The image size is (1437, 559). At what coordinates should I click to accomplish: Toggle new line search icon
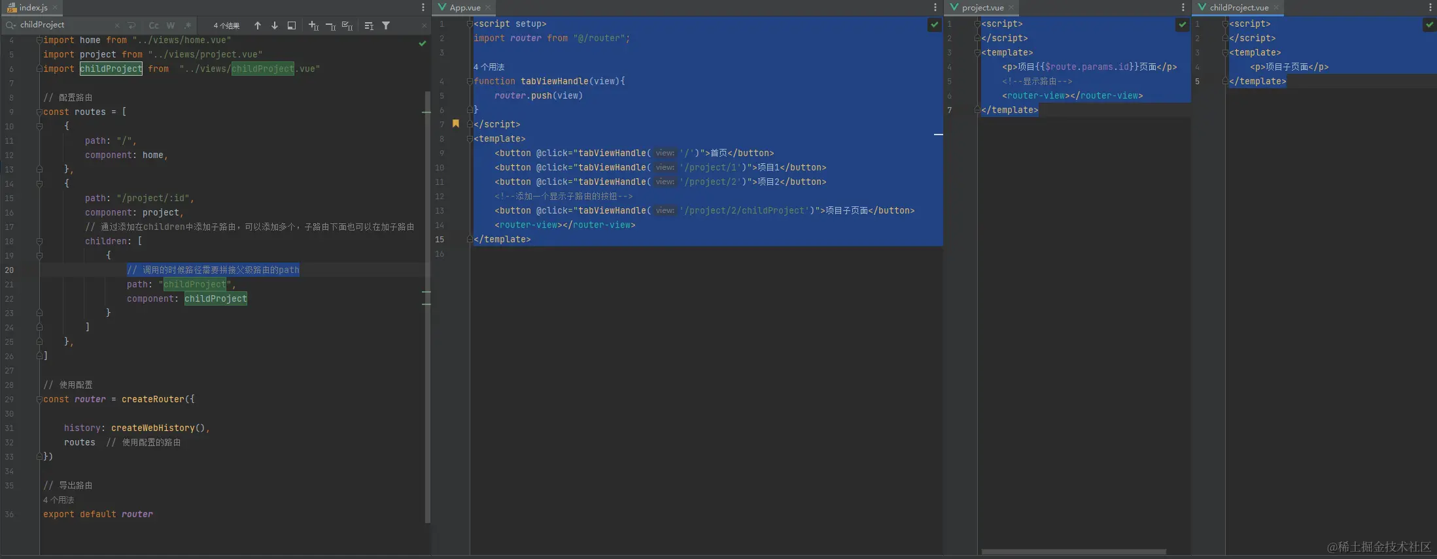pos(131,25)
